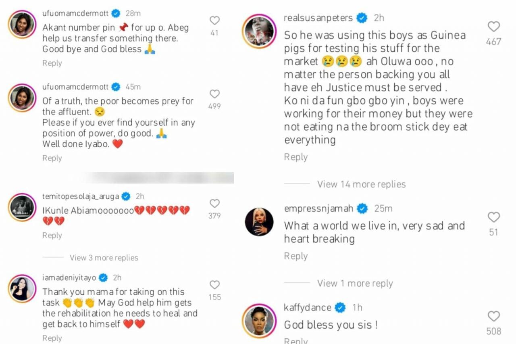Image resolution: width=516 pixels, height=344 pixels.
Task: Like empressnjamah's comment heart icon
Action: 493,217
